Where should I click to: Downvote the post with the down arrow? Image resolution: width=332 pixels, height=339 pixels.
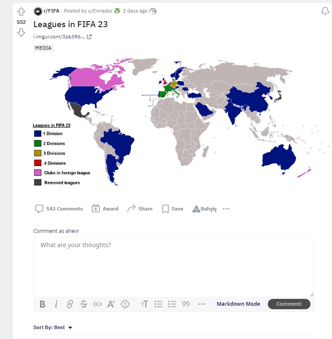[21, 32]
